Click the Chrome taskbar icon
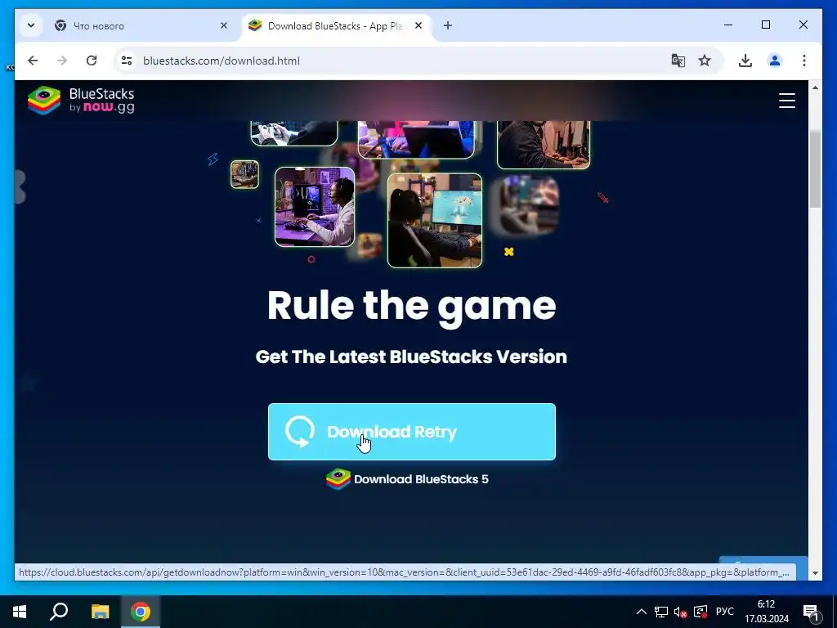The width and height of the screenshot is (837, 628). (141, 612)
